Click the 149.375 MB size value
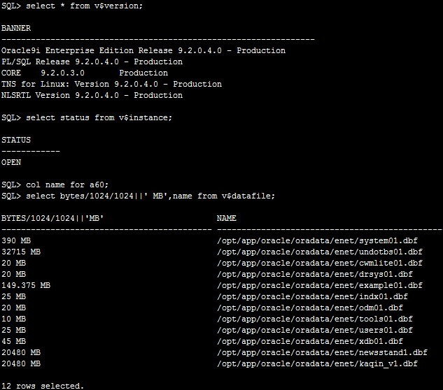Screen dimensions: 443x390 click(x=26, y=285)
